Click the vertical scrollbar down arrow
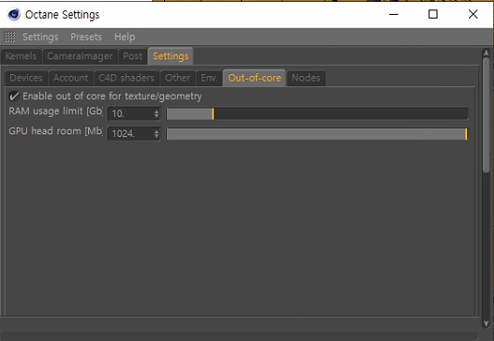 487,323
